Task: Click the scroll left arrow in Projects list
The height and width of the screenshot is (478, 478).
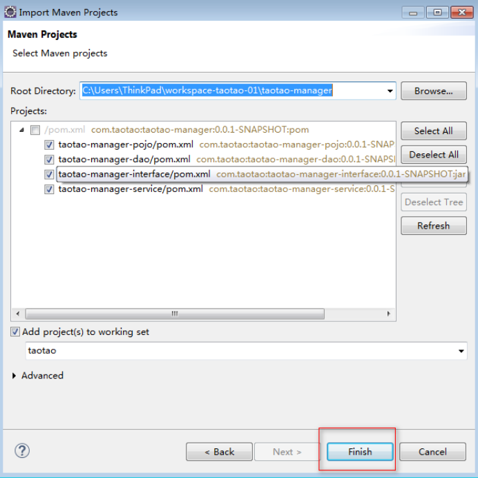Action: pyautogui.click(x=18, y=314)
